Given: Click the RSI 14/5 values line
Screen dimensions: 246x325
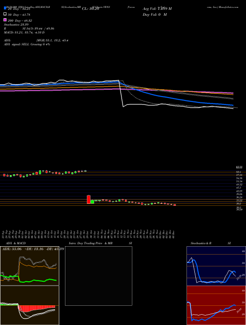Looking at the screenshot, I should 29,29.
